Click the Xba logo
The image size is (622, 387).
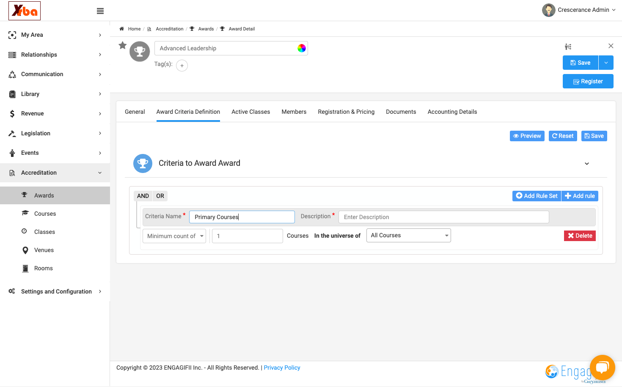click(25, 11)
